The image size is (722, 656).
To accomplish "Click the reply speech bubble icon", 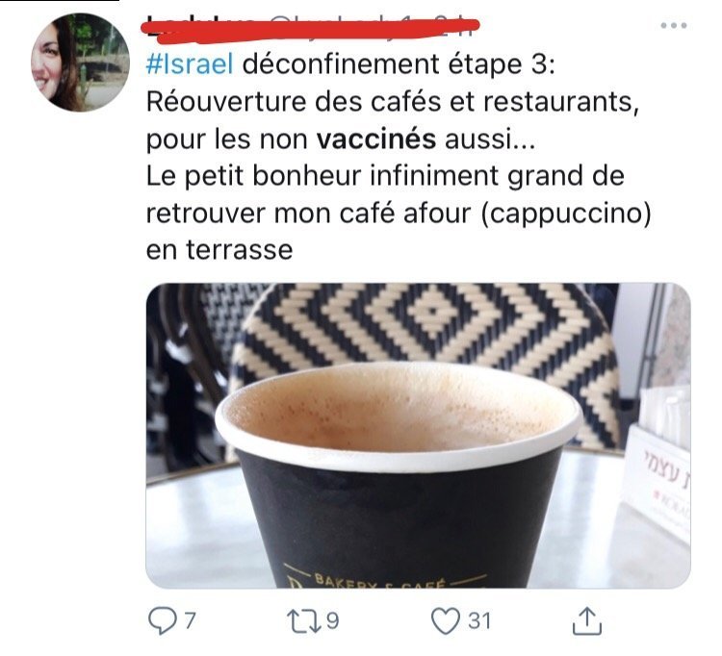I will coord(162,621).
